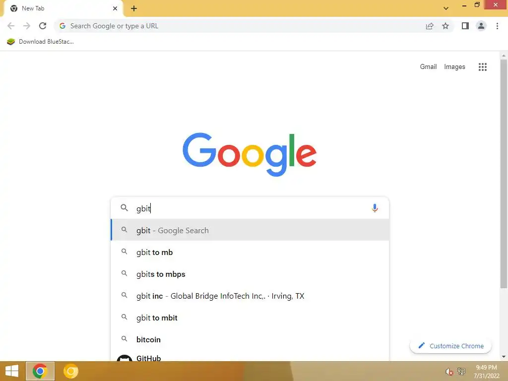
Task: Click the scrollbar down arrow
Action: [504, 357]
